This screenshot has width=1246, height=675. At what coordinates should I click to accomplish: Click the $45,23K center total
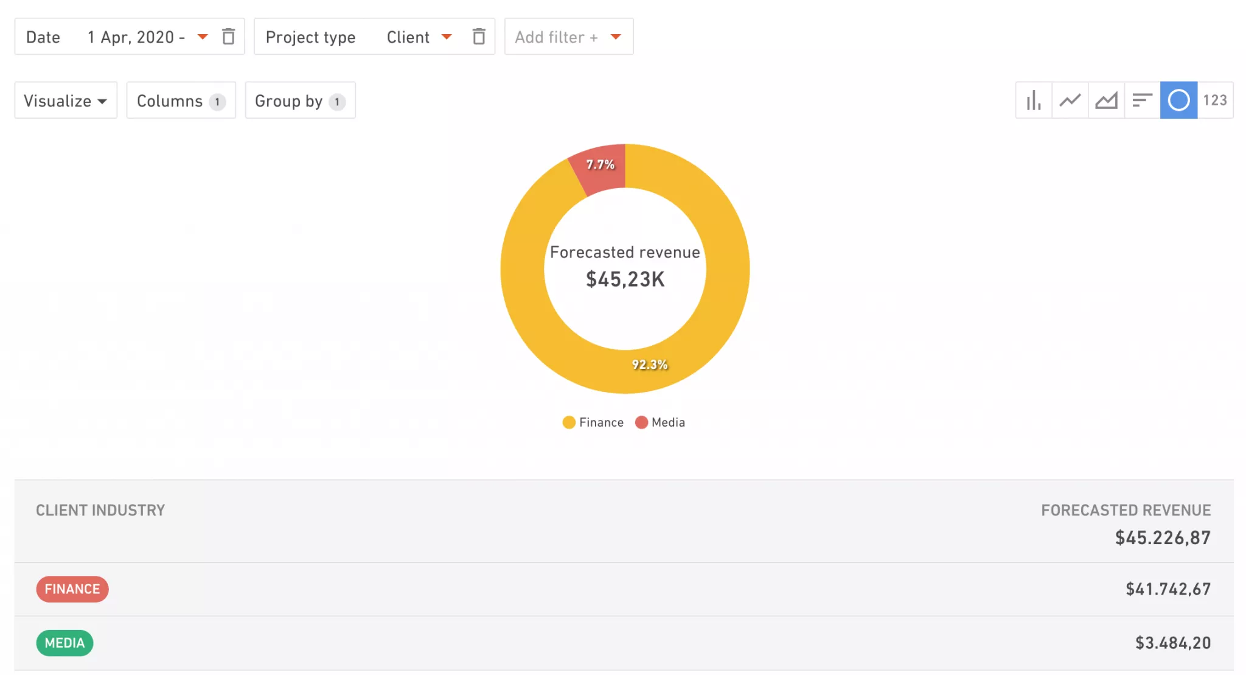(625, 279)
